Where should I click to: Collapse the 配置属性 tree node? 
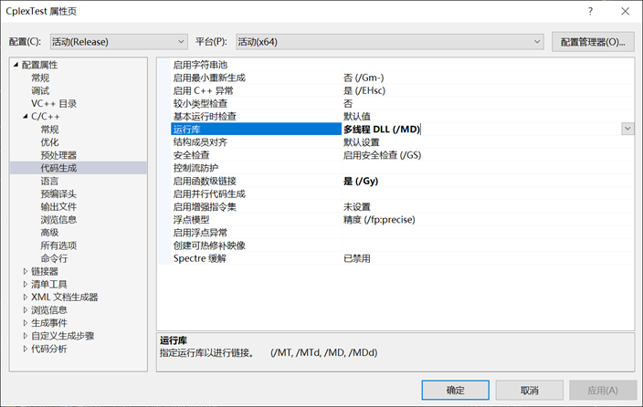click(16, 65)
